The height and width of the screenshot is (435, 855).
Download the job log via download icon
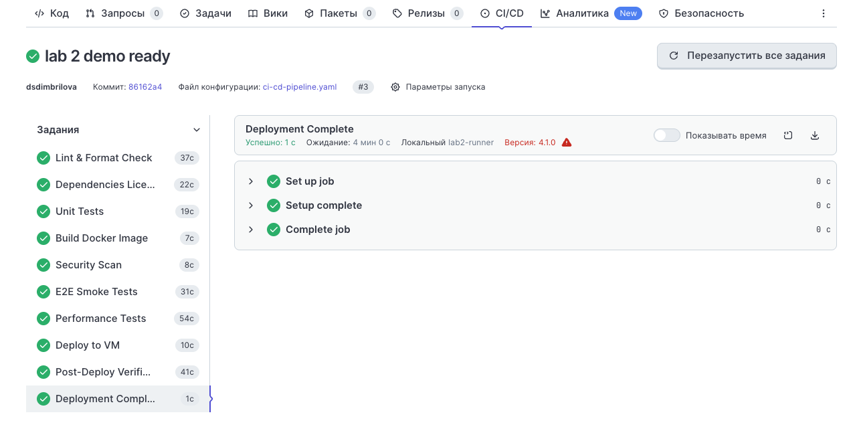point(815,135)
